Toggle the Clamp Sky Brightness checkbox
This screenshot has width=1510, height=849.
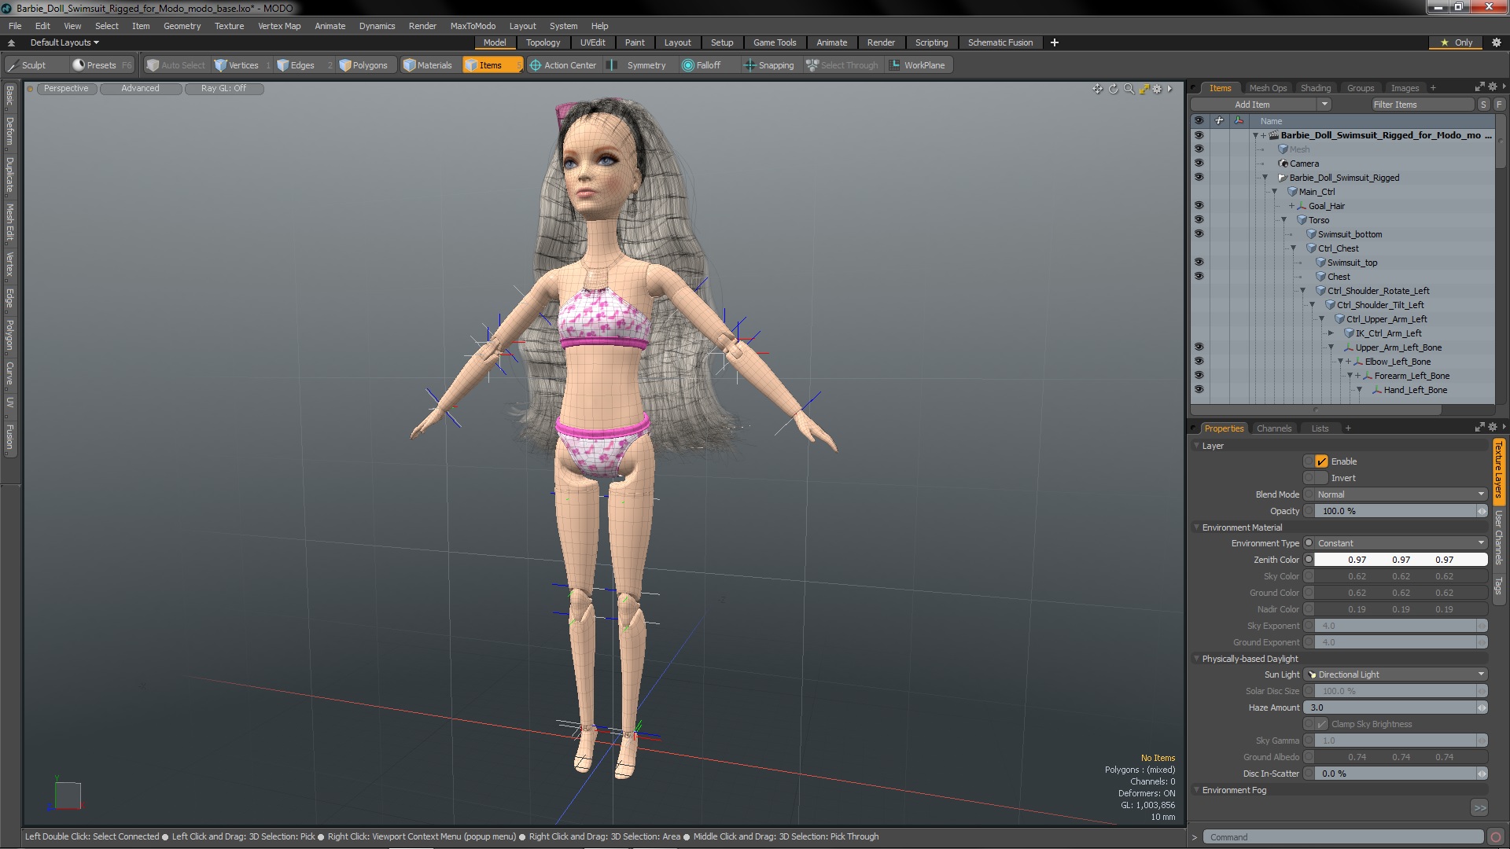coord(1321,724)
